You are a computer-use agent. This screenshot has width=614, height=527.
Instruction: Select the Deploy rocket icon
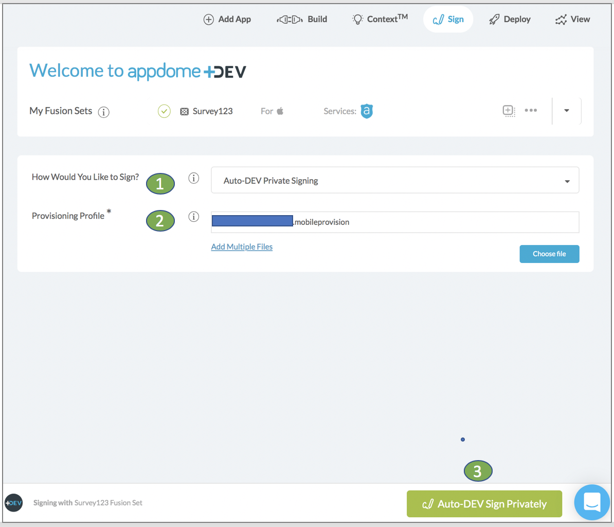[x=495, y=19]
